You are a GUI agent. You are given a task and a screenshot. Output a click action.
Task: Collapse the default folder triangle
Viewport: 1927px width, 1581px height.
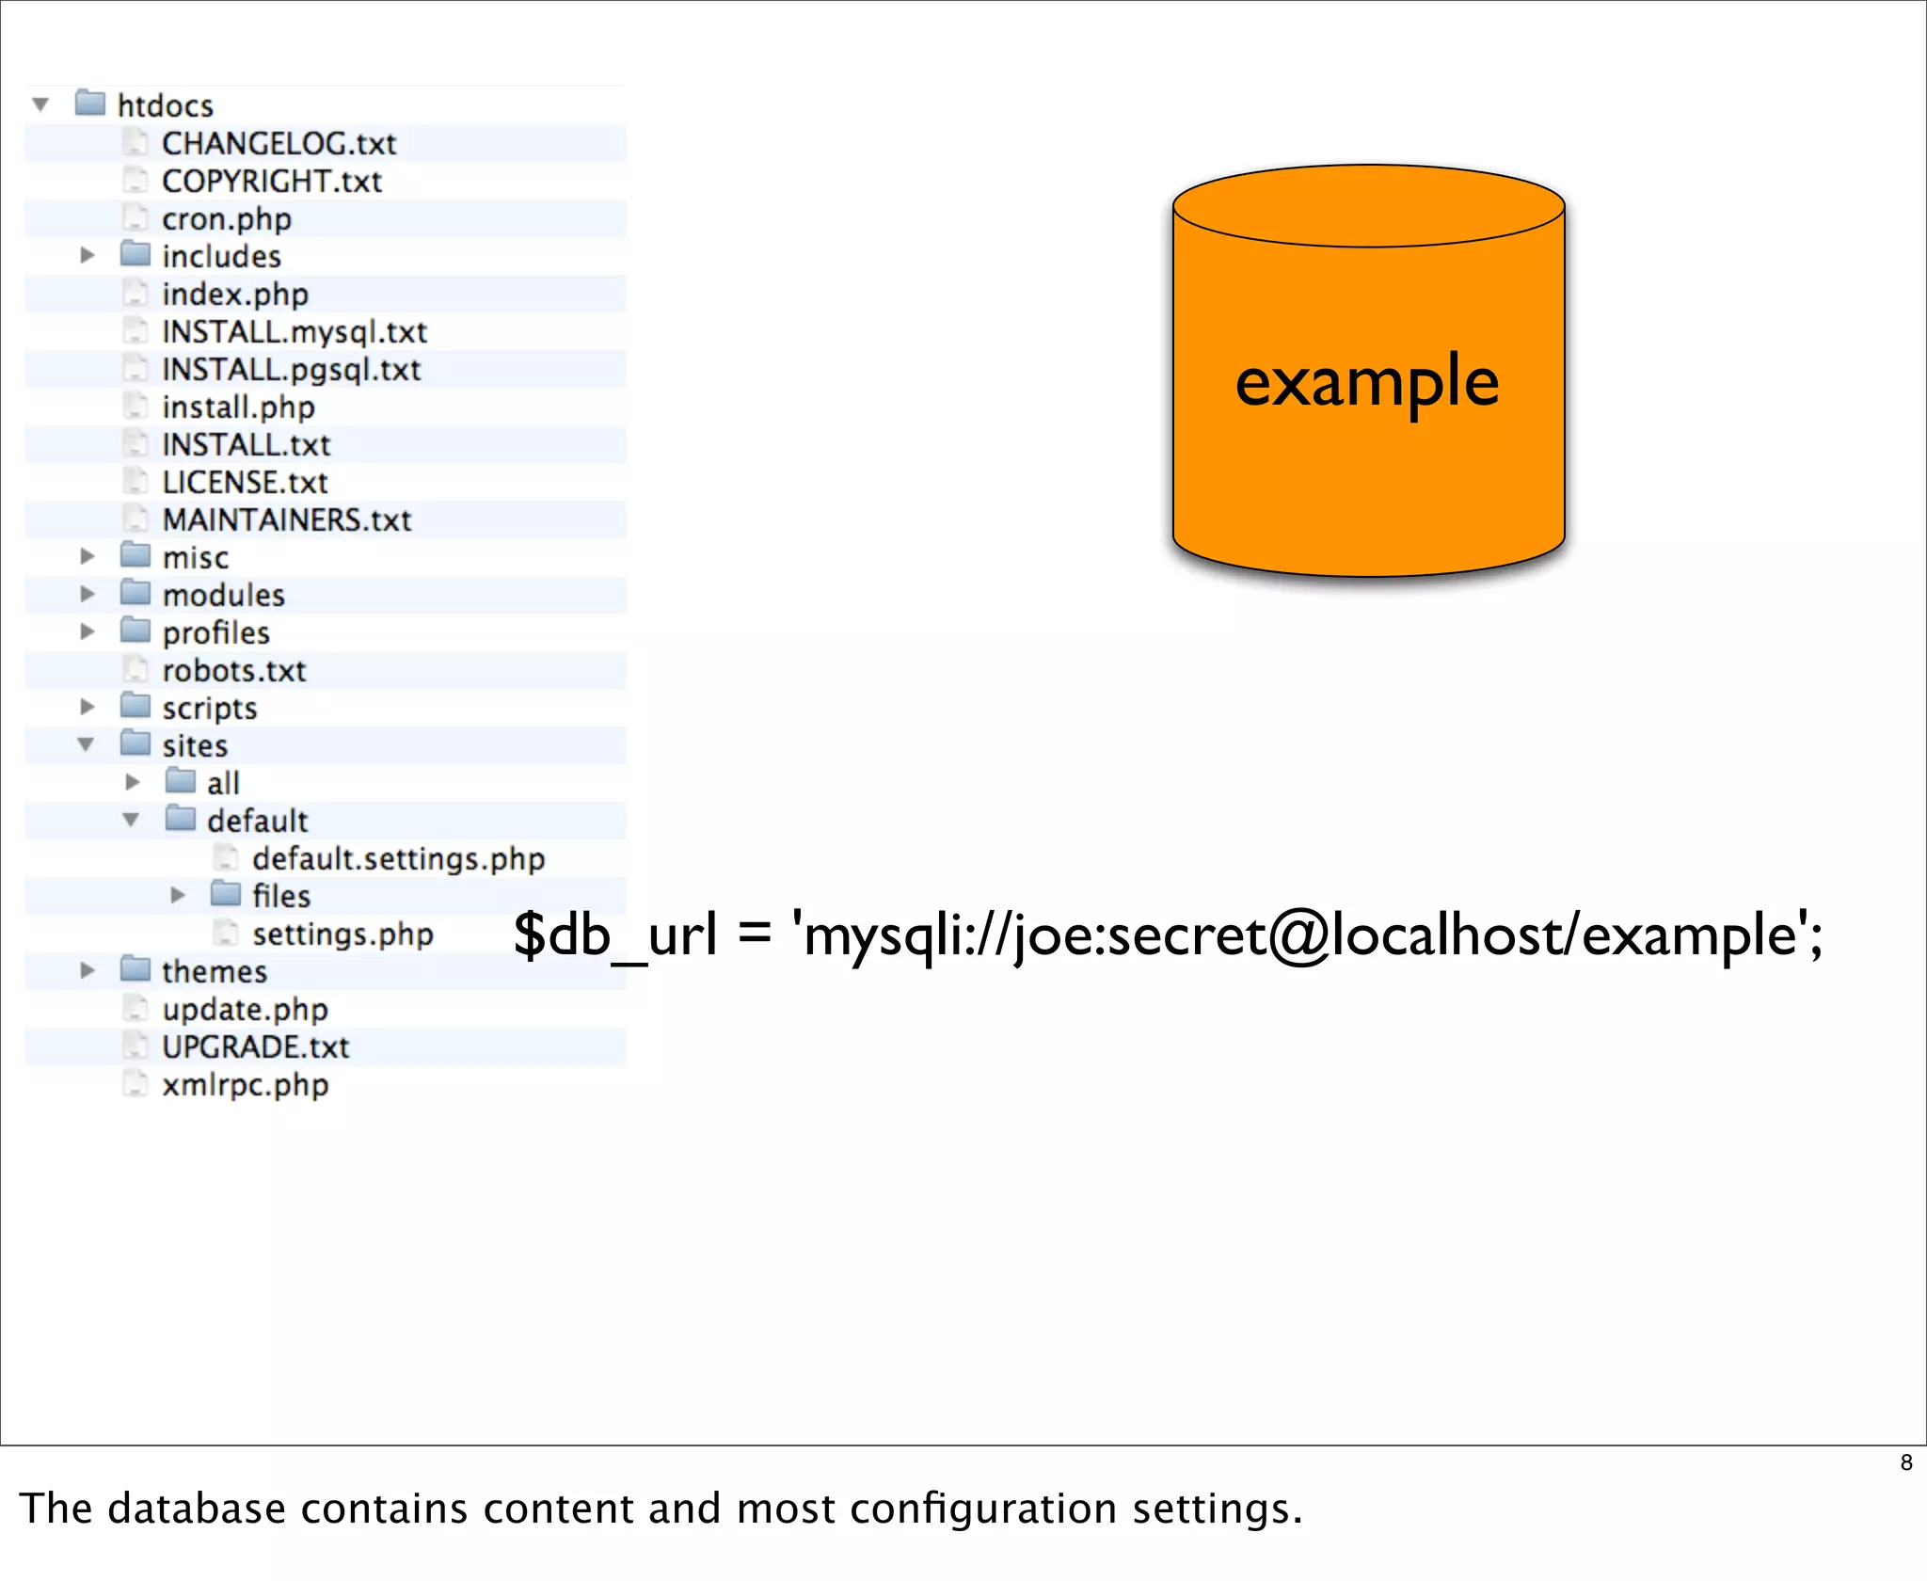[x=131, y=820]
